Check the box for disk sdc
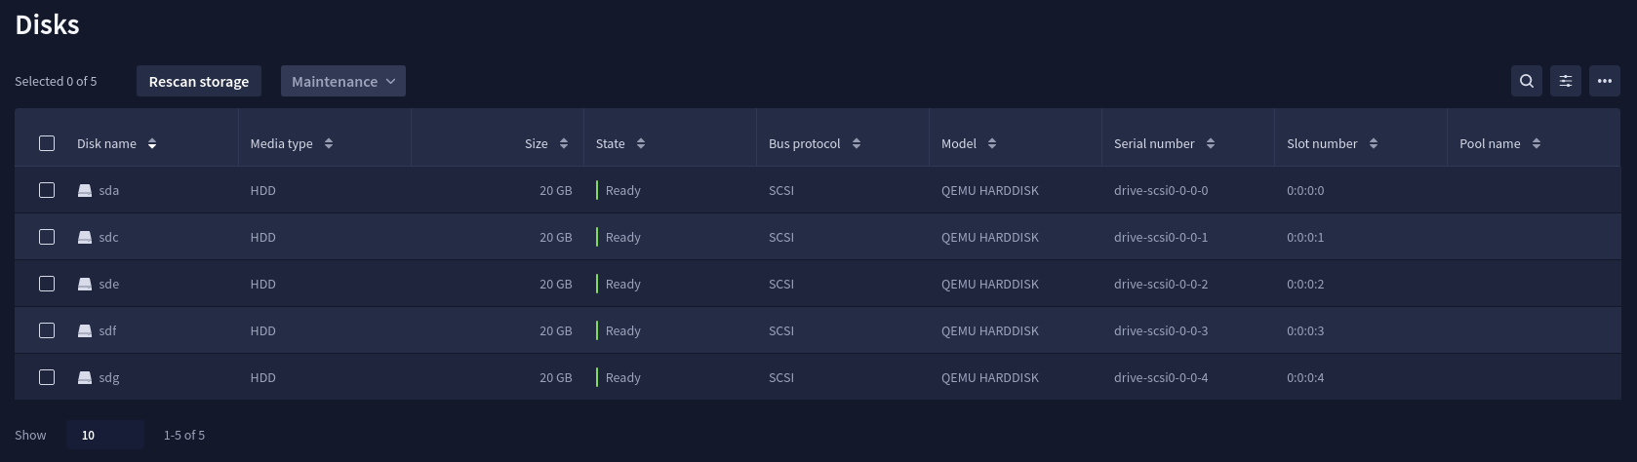Viewport: 1637px width, 462px height. point(47,237)
